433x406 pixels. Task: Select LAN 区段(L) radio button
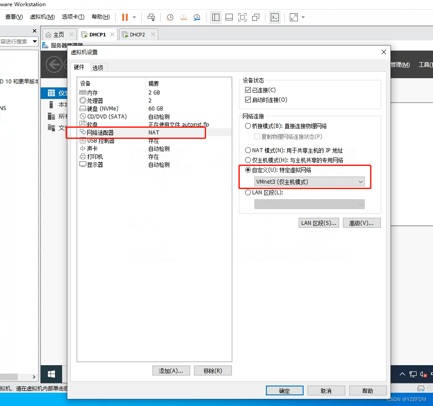(x=248, y=193)
